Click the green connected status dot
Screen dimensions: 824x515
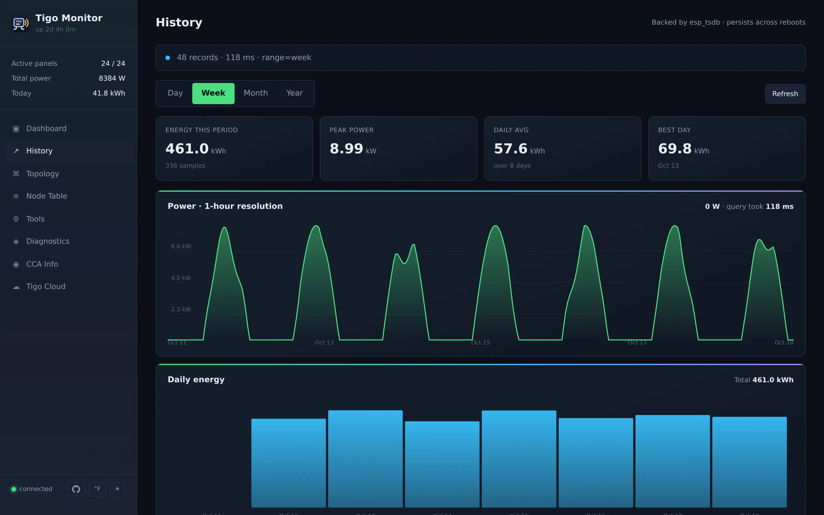pyautogui.click(x=14, y=489)
